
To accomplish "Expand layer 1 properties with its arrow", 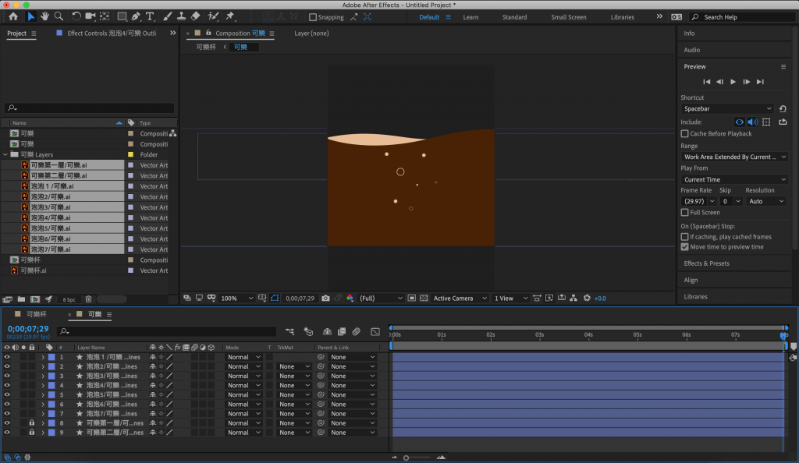I will [x=43, y=357].
